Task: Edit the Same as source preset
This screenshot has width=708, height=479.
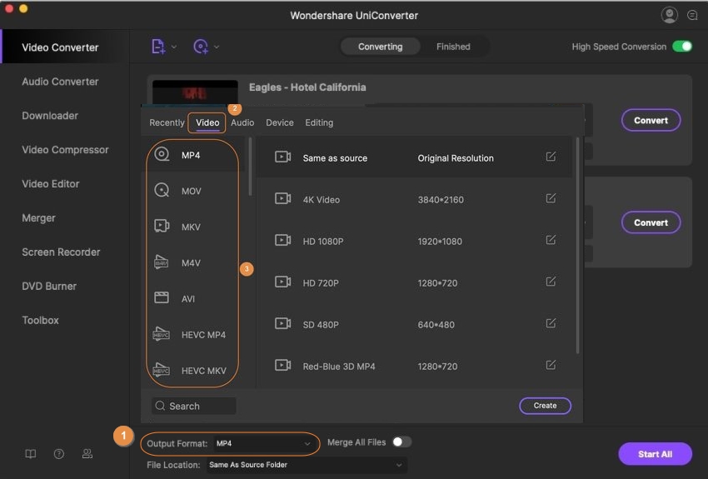Action: (x=551, y=157)
